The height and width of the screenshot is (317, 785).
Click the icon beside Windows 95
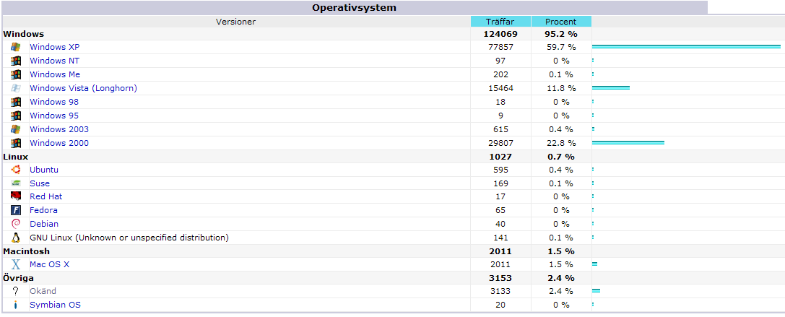tap(15, 116)
